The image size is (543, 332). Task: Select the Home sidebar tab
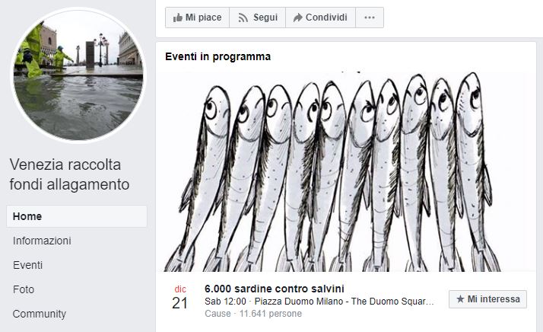point(77,216)
